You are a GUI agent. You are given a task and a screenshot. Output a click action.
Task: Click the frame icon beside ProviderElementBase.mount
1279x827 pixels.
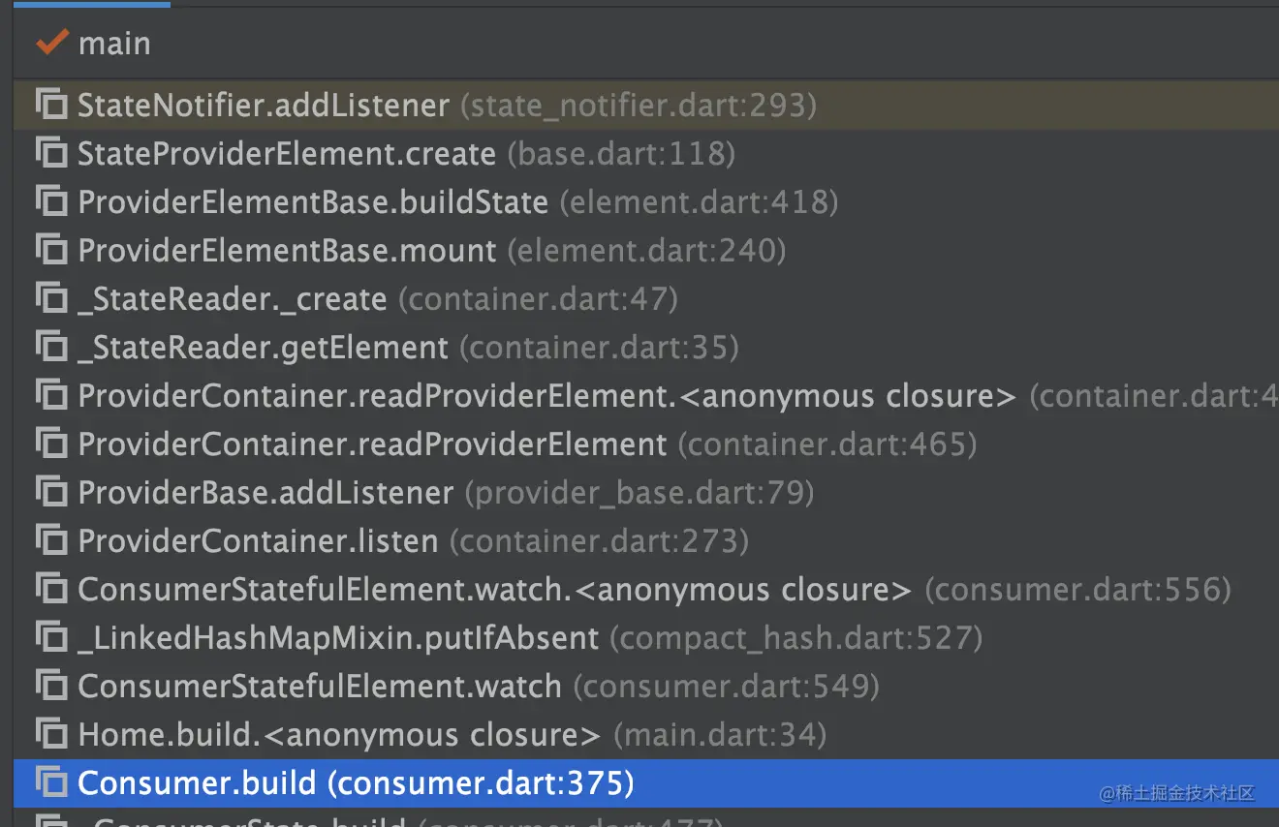tap(50, 250)
